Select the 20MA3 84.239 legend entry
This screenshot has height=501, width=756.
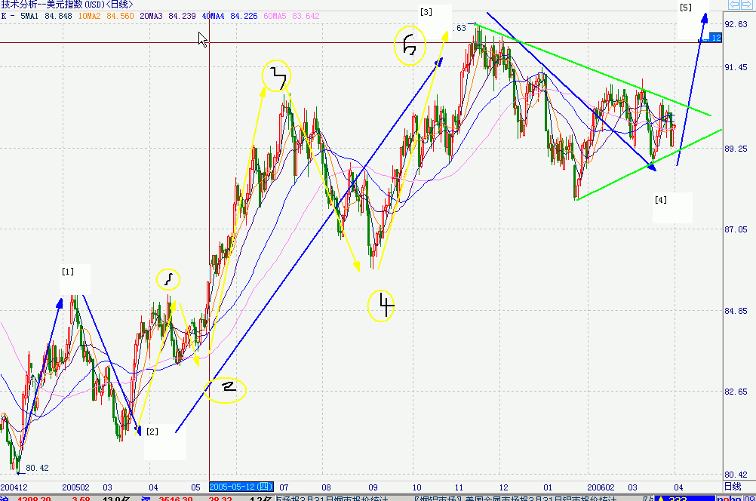tap(167, 16)
